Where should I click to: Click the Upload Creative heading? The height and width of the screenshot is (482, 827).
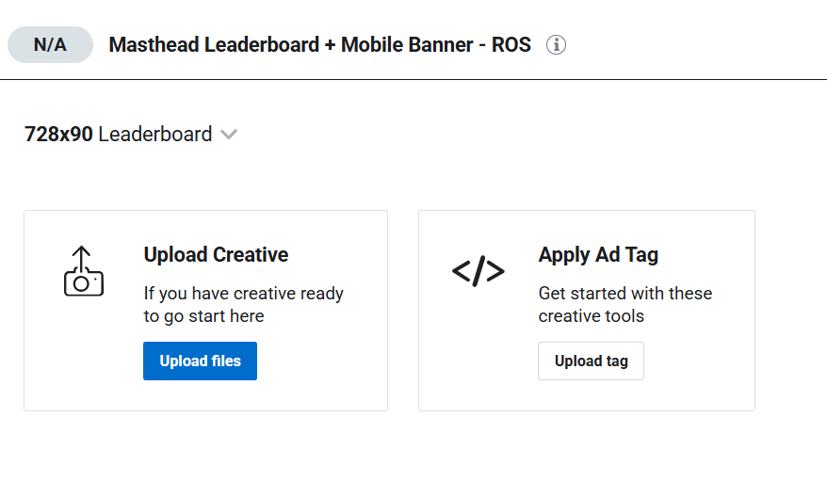[216, 254]
